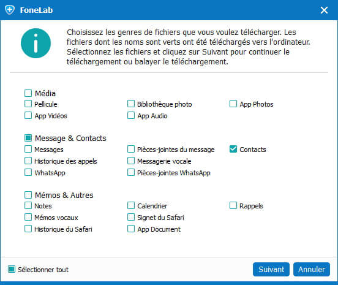Check the Média category checkbox
This screenshot has height=285, width=338.
coord(28,93)
